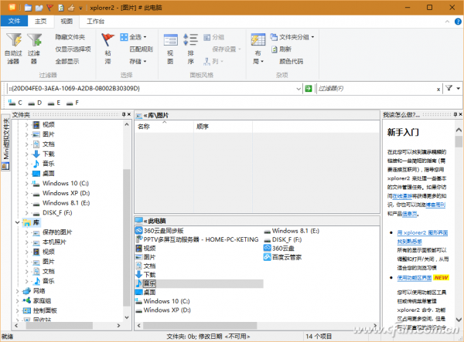The height and width of the screenshot is (342, 464).
Task: Open dropdown arrow next to filter funnel
Action: [459, 88]
